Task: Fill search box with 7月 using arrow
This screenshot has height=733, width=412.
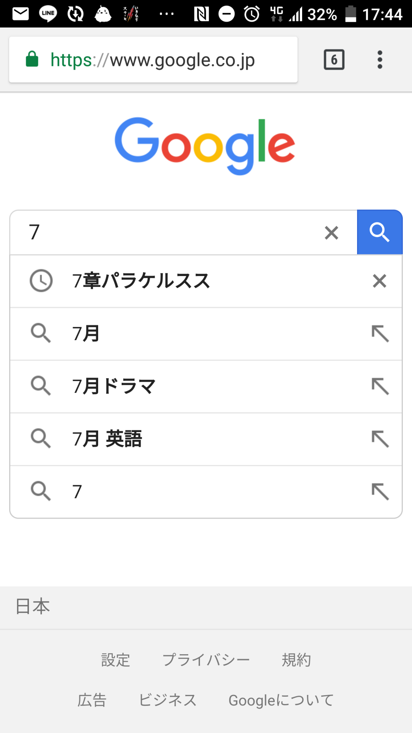Action: [x=380, y=334]
